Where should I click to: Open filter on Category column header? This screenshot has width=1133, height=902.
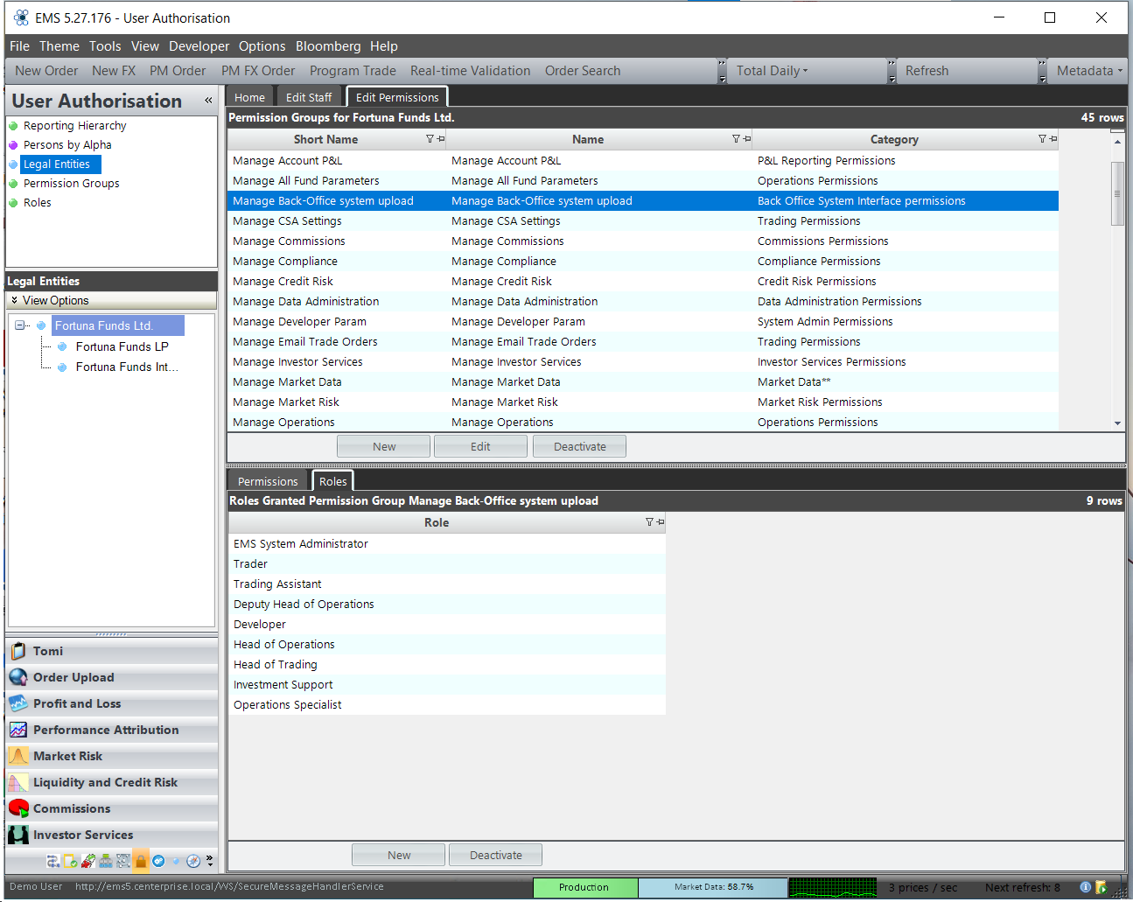[1042, 139]
